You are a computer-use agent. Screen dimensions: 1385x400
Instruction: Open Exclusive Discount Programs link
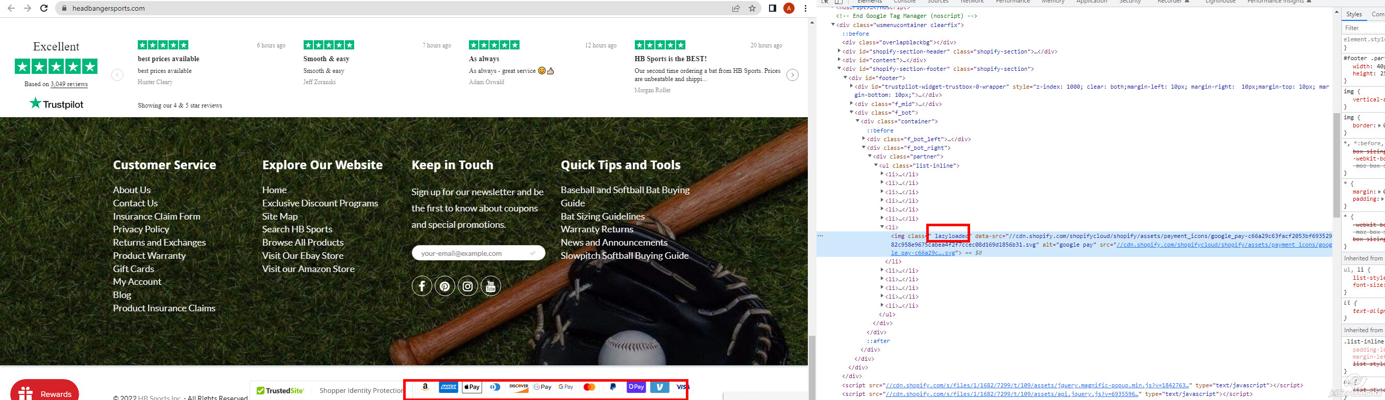pyautogui.click(x=320, y=203)
